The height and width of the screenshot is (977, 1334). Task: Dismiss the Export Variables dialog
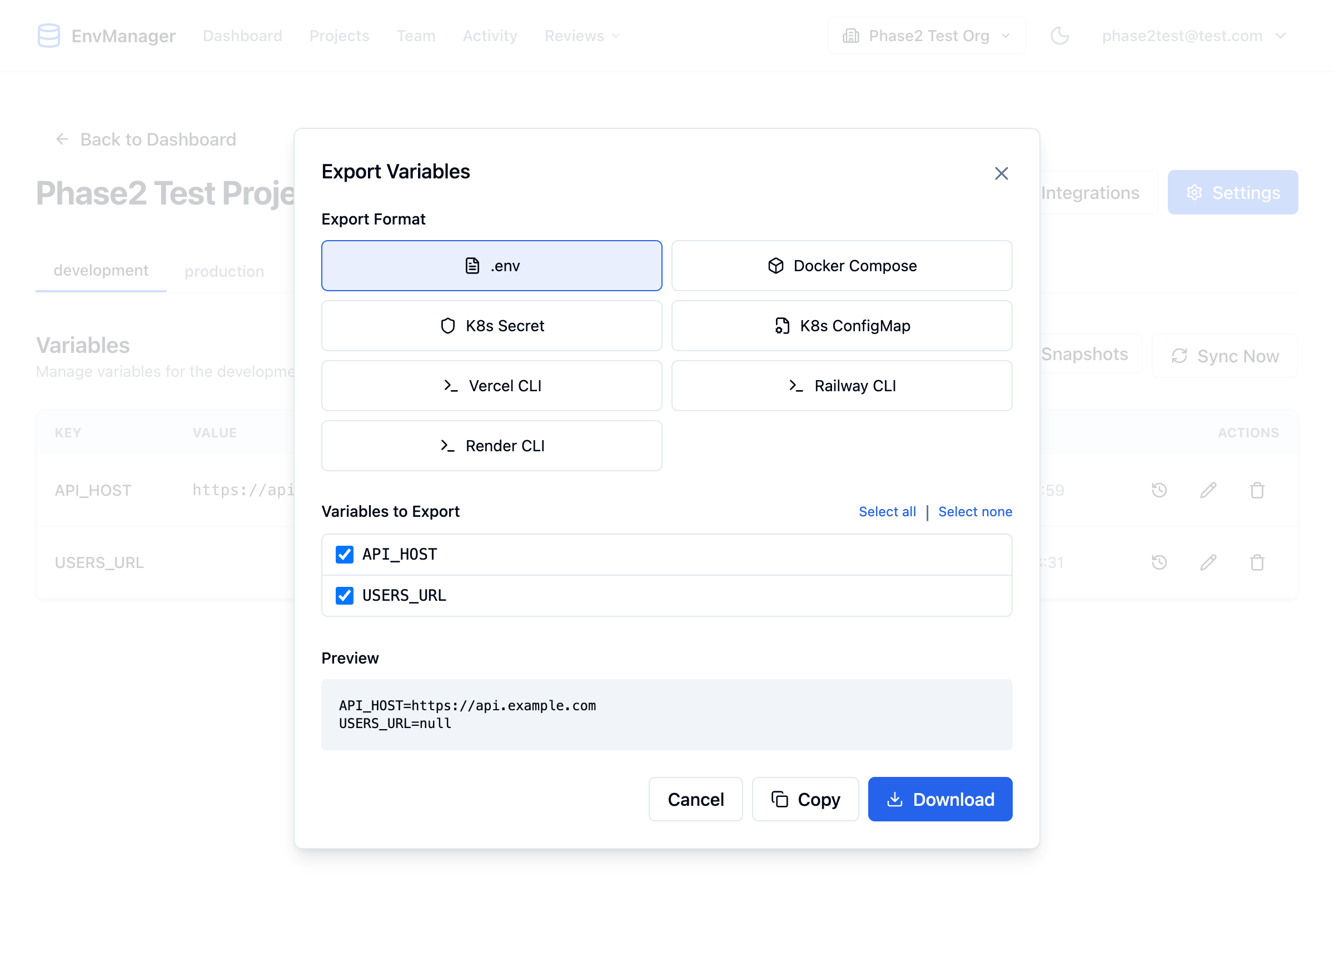(1001, 173)
